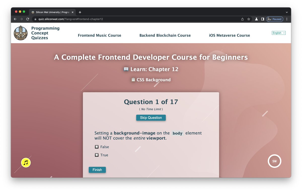The height and width of the screenshot is (192, 302).
Task: Go back in browser history
Action: [15, 19]
